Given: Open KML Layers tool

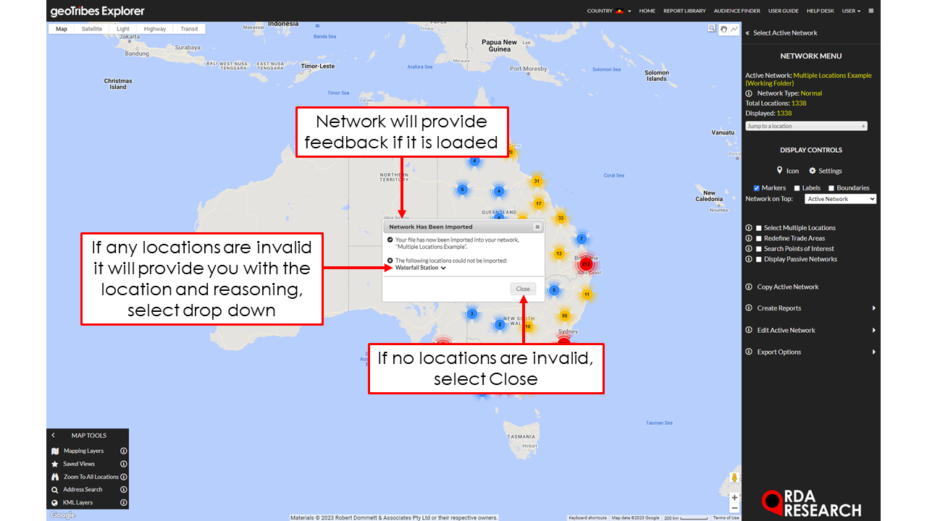Looking at the screenshot, I should point(77,502).
